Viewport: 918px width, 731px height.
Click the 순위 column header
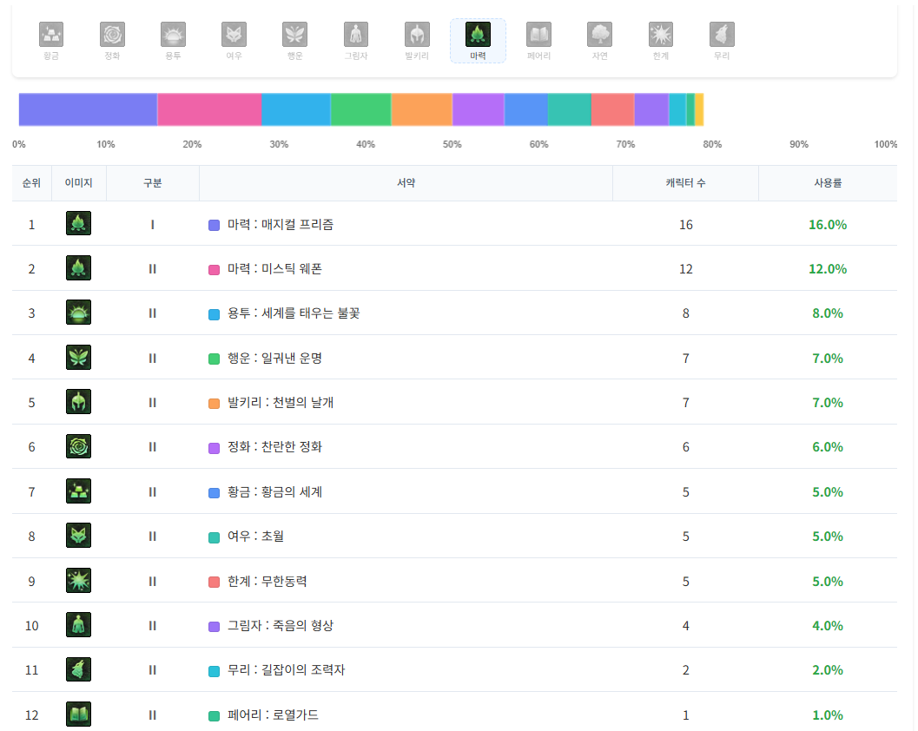(x=31, y=183)
